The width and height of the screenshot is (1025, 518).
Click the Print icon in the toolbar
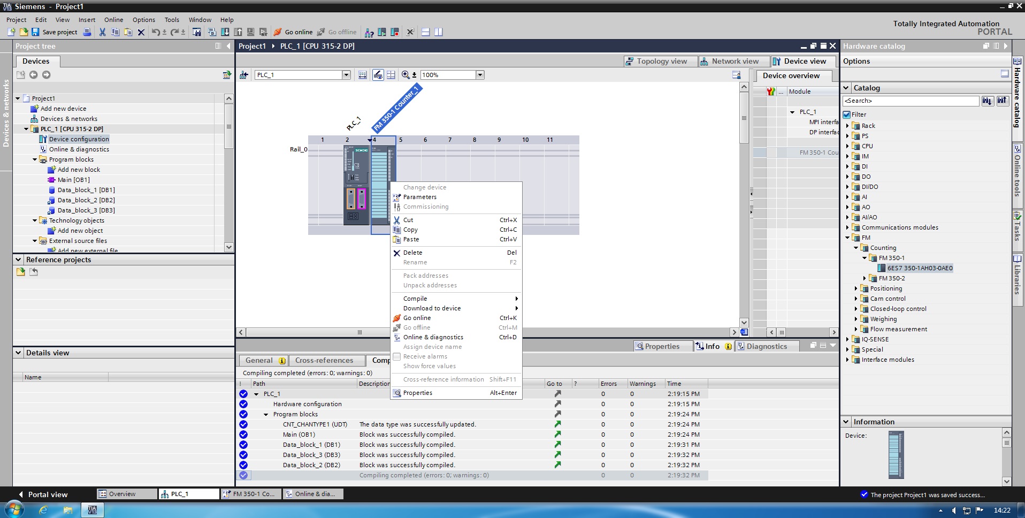click(x=87, y=32)
